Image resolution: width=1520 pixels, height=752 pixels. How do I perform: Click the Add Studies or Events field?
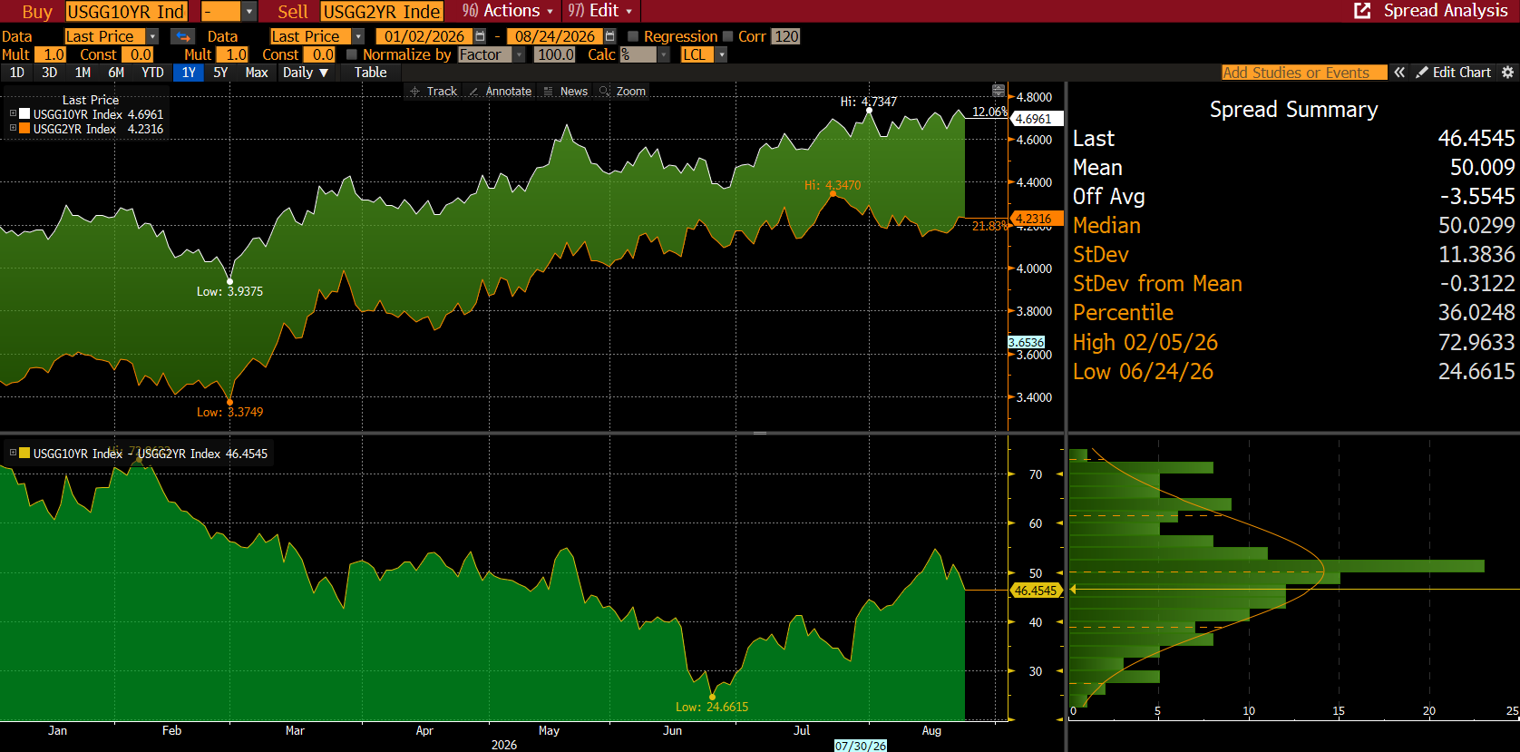click(x=1304, y=73)
